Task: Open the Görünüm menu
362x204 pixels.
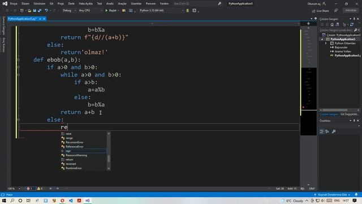Action: 39,4
